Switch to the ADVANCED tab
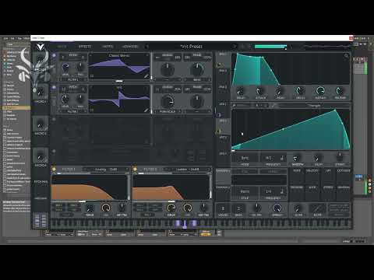The image size is (374, 280). point(130,47)
